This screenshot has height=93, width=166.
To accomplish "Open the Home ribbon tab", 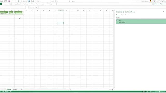I will click(5, 4).
